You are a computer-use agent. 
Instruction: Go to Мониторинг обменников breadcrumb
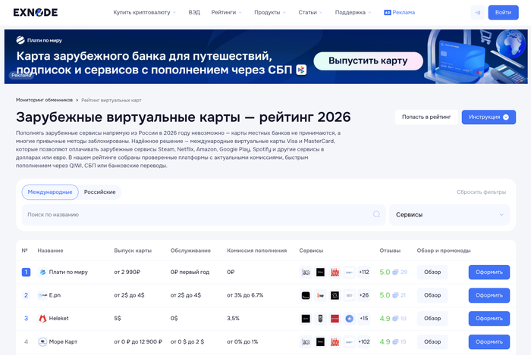pos(44,100)
